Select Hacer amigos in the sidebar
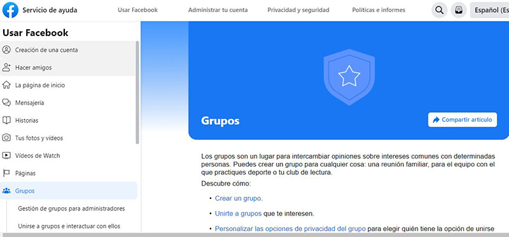The width and height of the screenshot is (509, 237). pos(68,67)
